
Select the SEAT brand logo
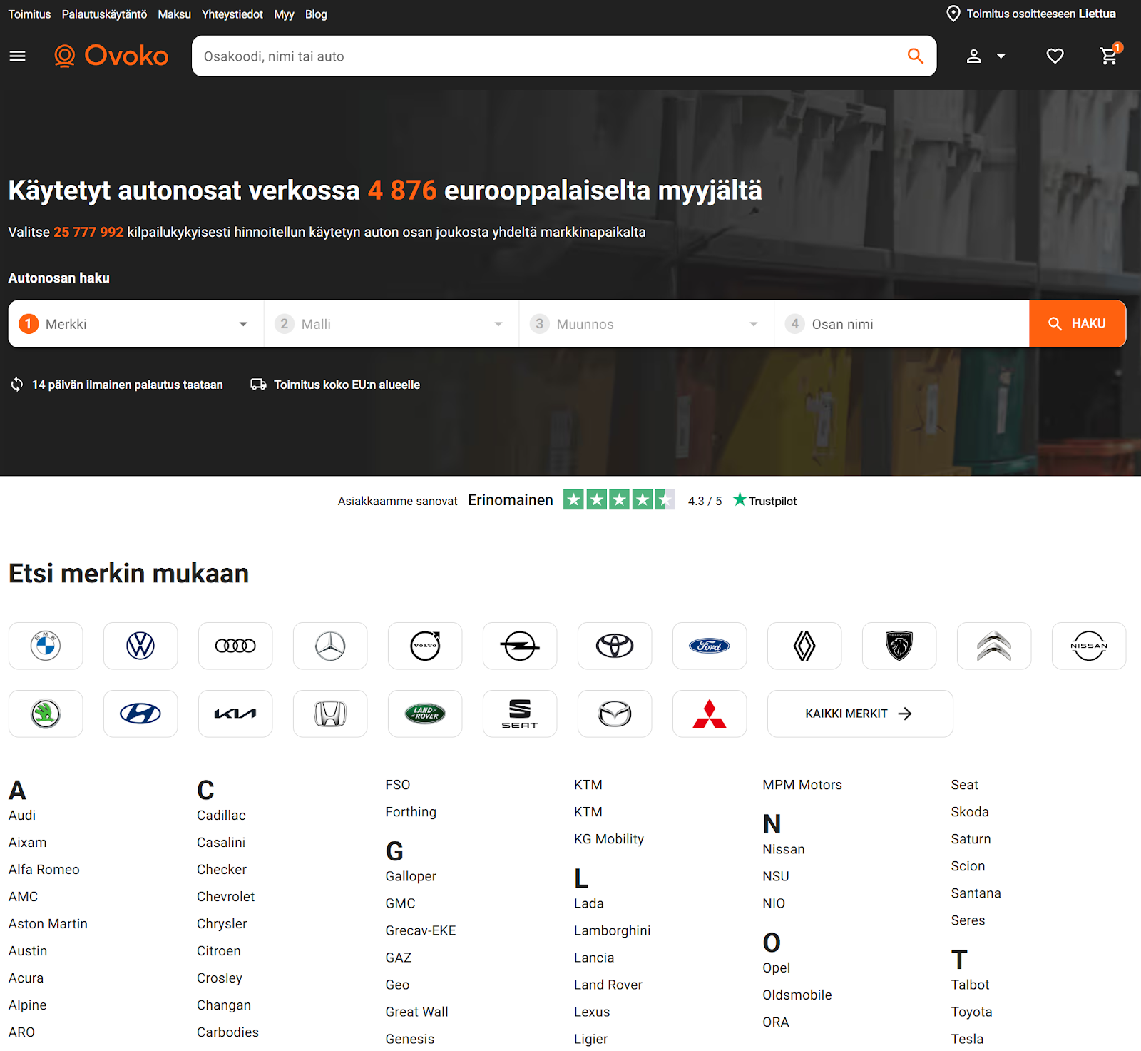520,714
